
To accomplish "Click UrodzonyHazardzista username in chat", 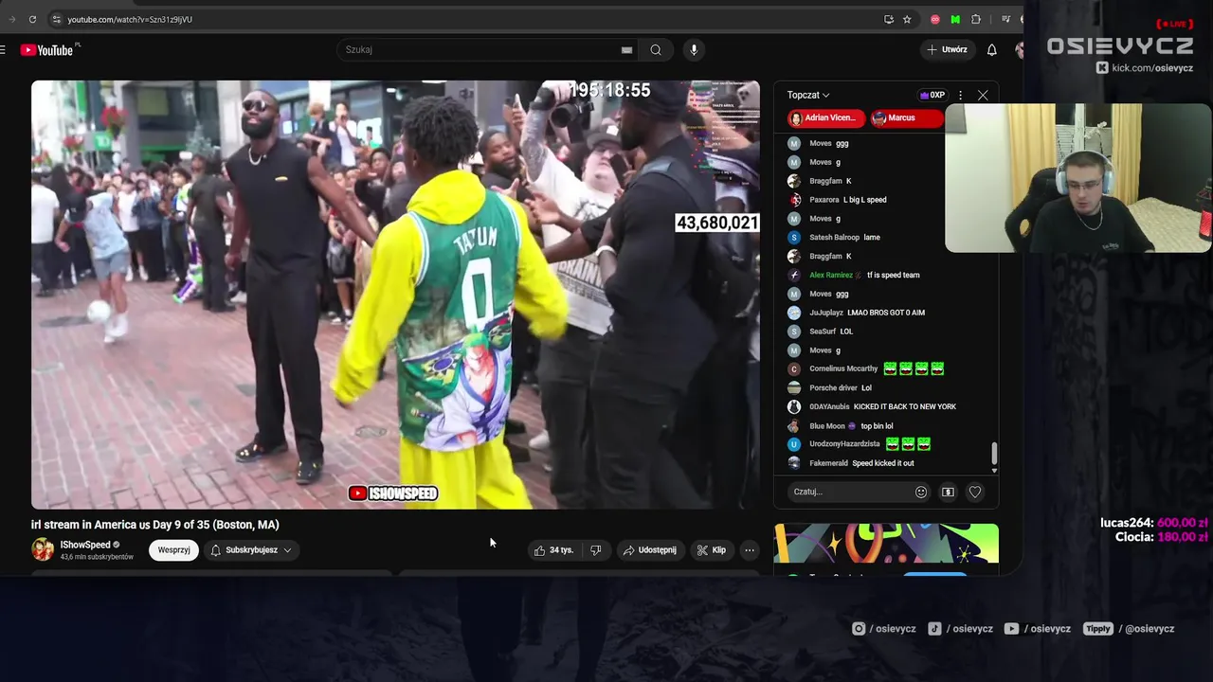I will click(x=844, y=444).
